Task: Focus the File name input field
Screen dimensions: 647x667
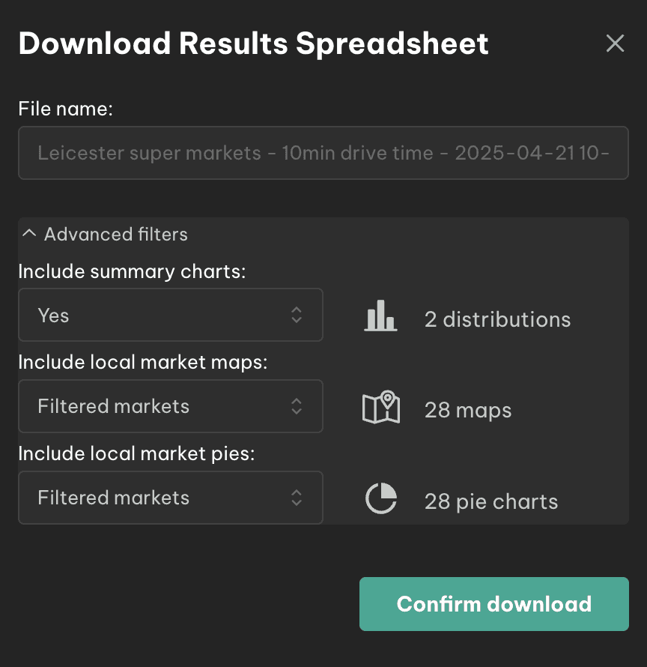Action: (x=323, y=153)
